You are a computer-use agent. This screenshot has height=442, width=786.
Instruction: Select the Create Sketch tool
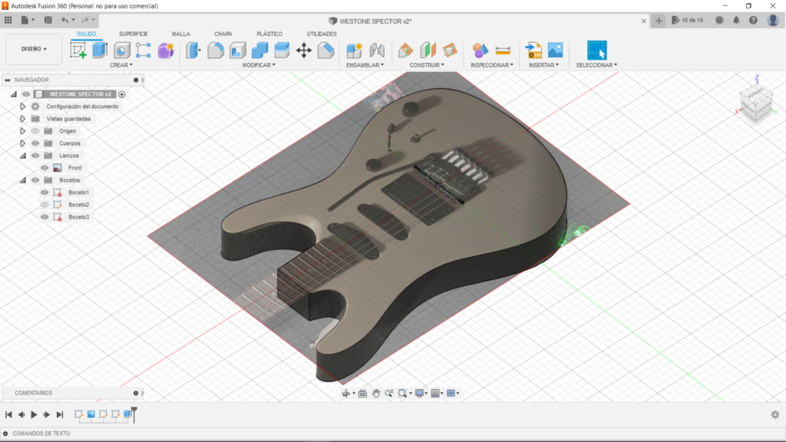click(x=78, y=50)
